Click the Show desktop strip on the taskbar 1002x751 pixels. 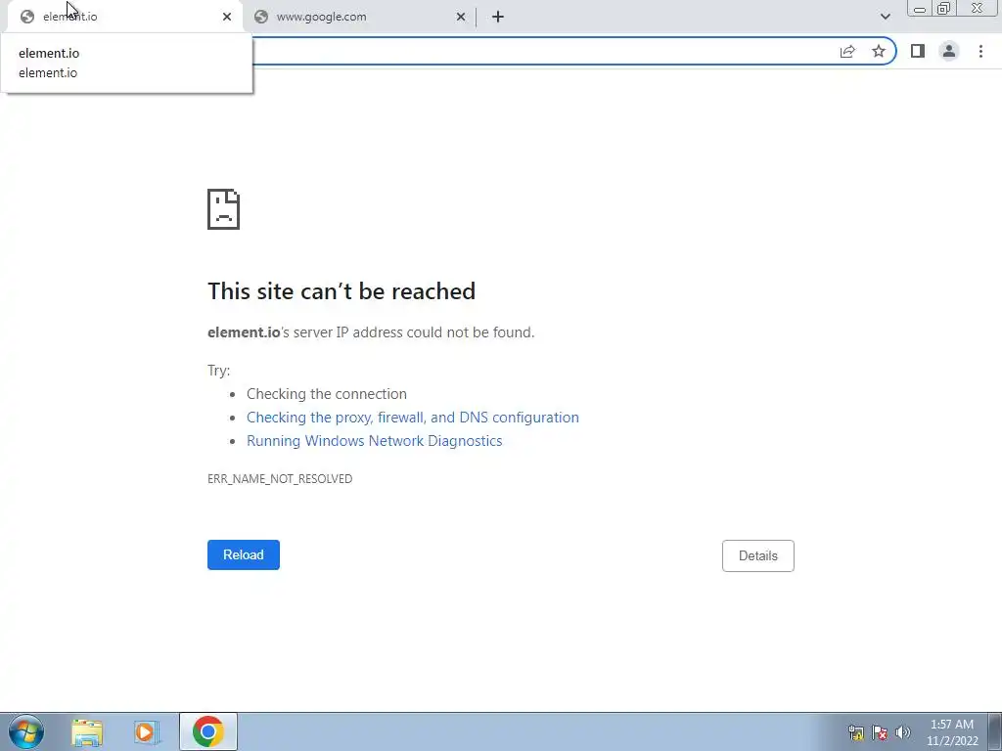click(995, 731)
